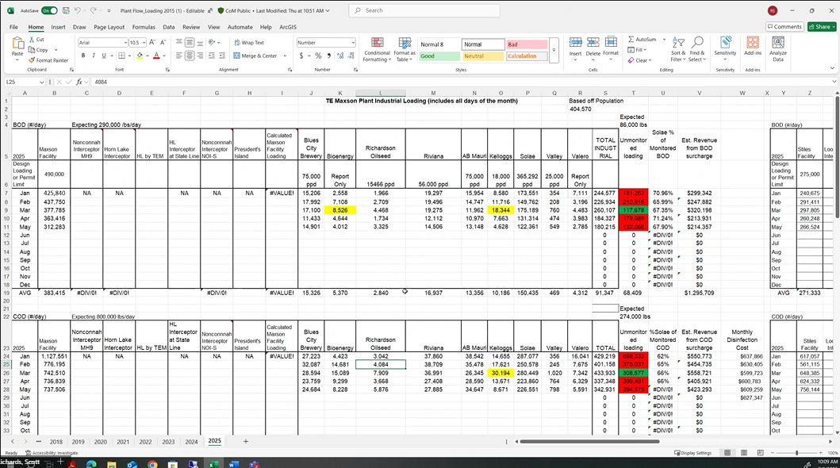Screen dimensions: 840x468
Task: Open the Formulas ribbon tab
Action: point(144,27)
